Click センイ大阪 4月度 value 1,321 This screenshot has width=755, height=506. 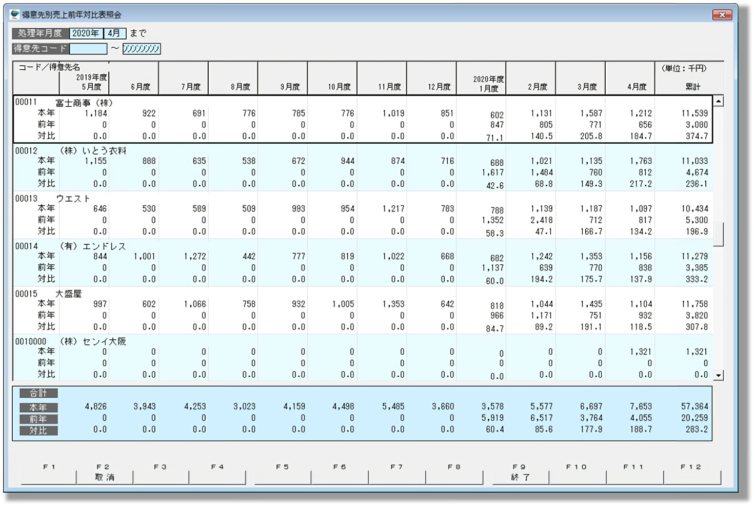point(641,352)
